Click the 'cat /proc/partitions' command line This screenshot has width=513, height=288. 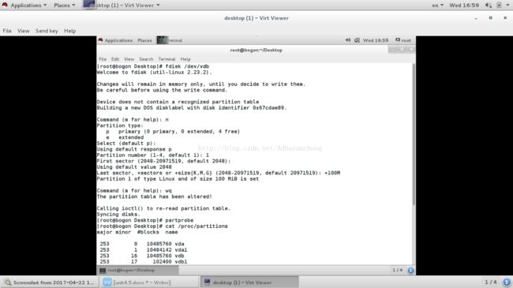click(162, 226)
